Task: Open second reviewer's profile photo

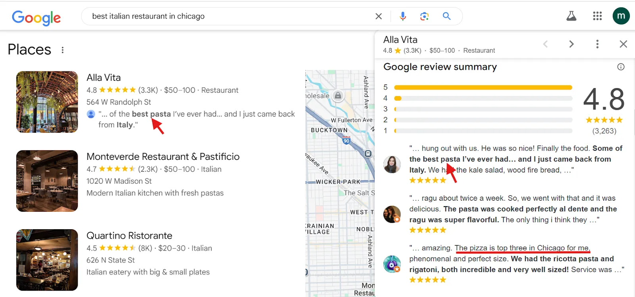Action: pos(392,214)
